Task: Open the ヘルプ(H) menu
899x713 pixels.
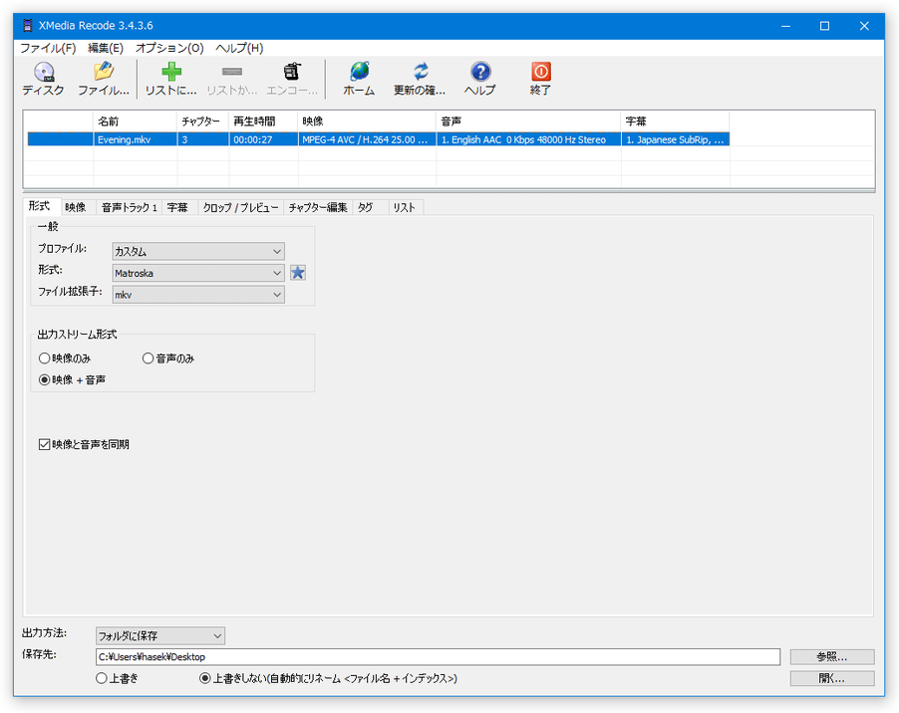Action: (x=239, y=48)
